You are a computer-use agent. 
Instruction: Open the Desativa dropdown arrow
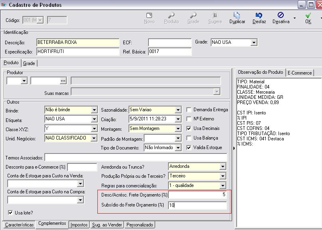pyautogui.click(x=294, y=18)
